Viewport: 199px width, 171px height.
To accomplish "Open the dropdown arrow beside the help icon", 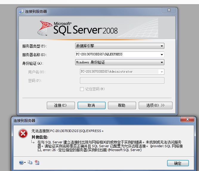I will (25, 163).
